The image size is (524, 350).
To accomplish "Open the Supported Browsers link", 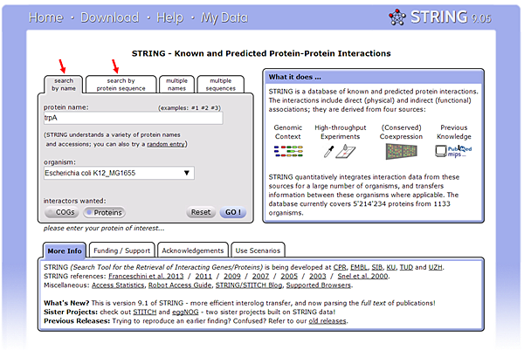I will tap(319, 285).
